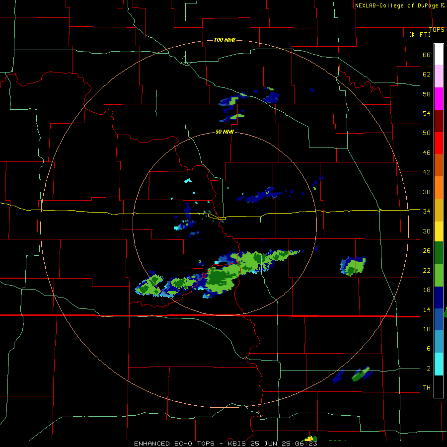Click the bright yellow legend band
Image resolution: width=447 pixels, height=447 pixels.
pyautogui.click(x=439, y=231)
